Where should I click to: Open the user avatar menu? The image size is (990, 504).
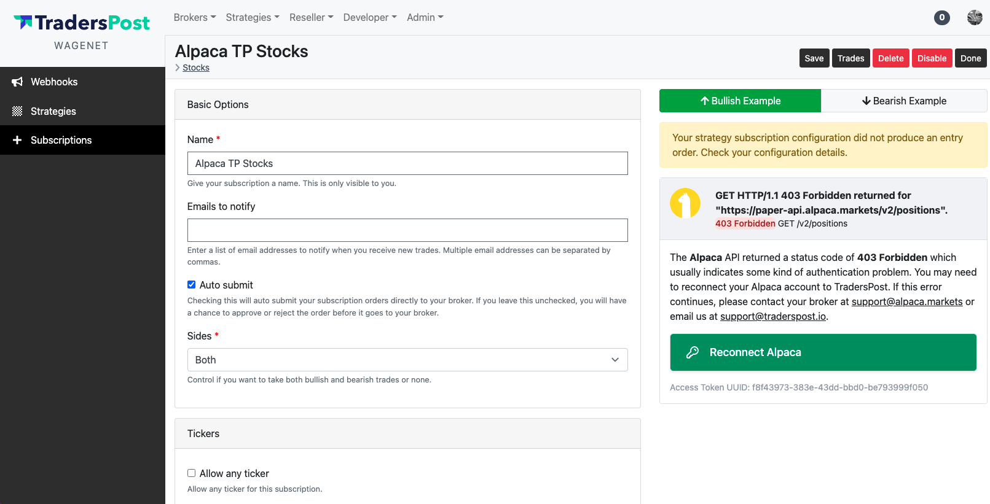coord(975,18)
